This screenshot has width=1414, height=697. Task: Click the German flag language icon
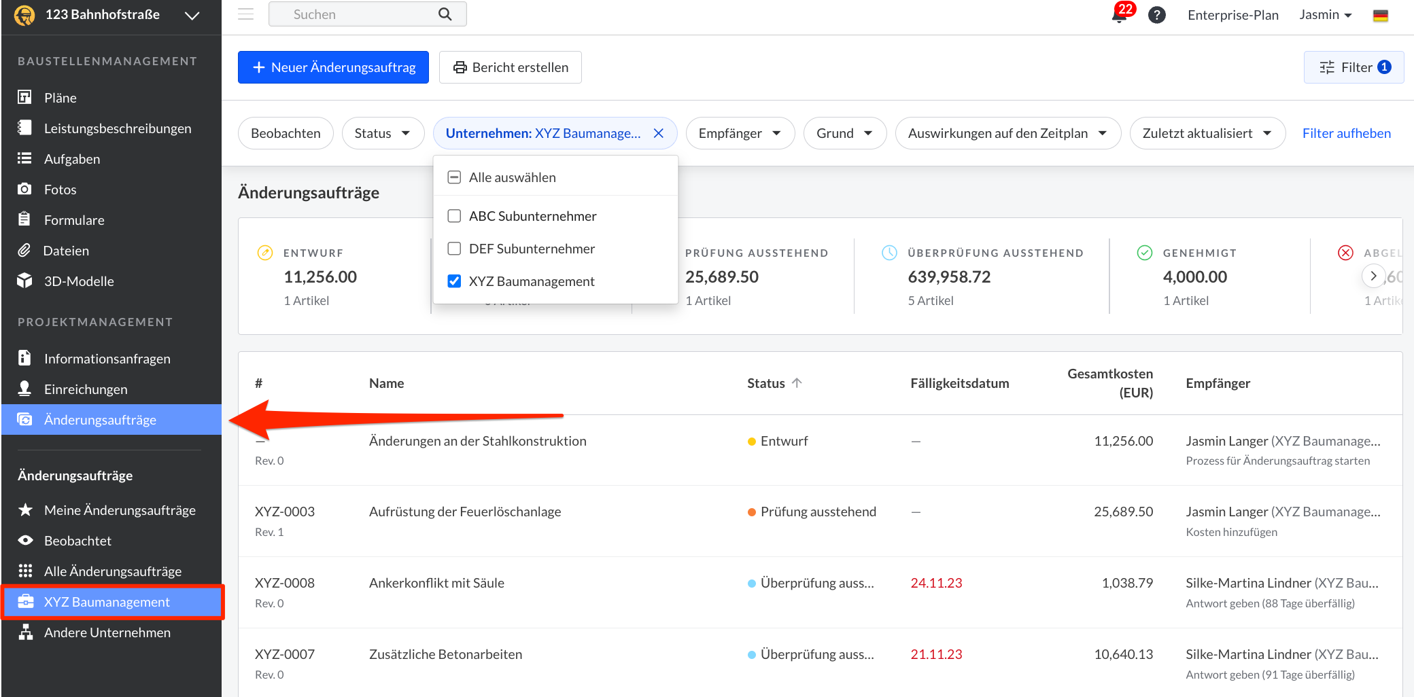coord(1380,15)
